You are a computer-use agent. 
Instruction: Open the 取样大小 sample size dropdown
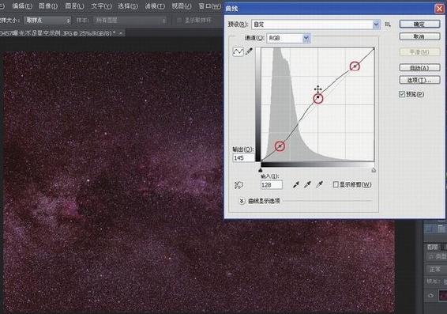click(x=47, y=21)
